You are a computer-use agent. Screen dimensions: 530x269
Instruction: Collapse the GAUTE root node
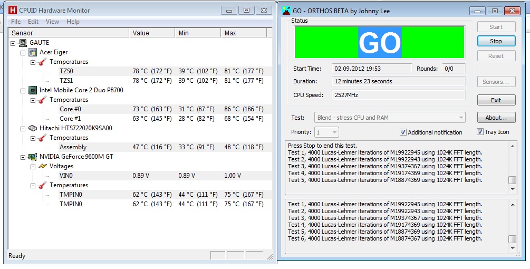click(x=13, y=43)
